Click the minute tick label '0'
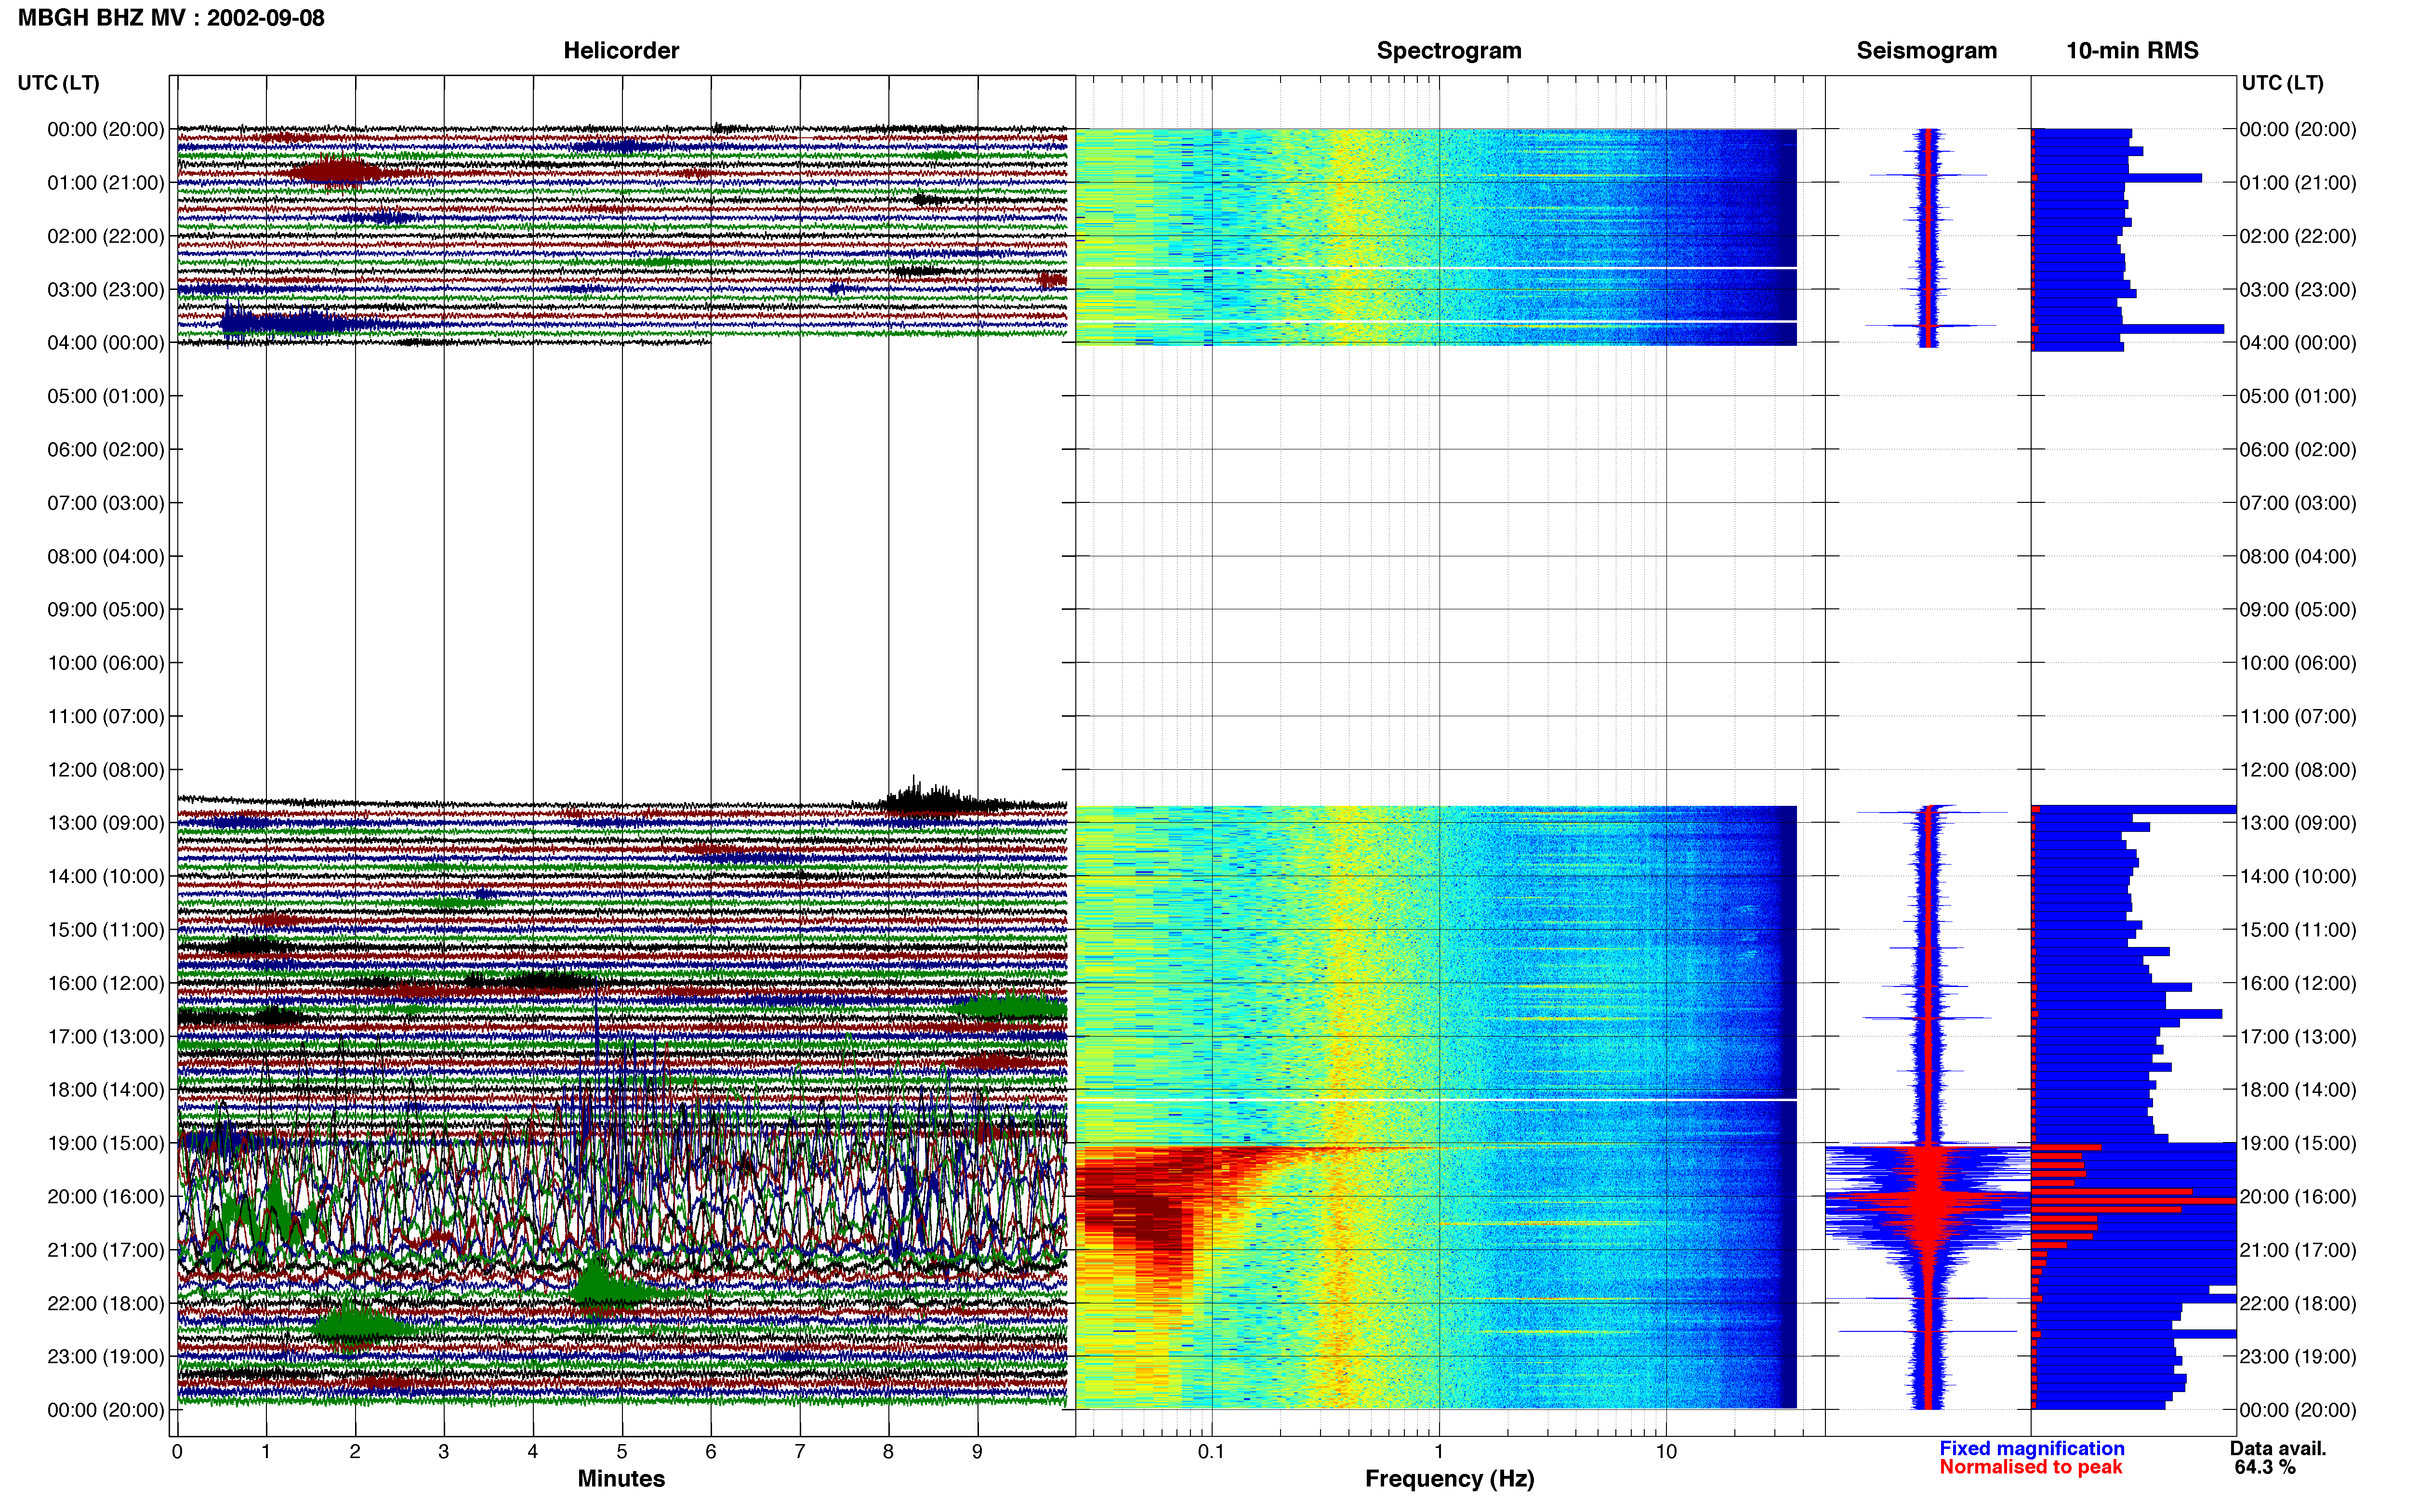 (177, 1451)
